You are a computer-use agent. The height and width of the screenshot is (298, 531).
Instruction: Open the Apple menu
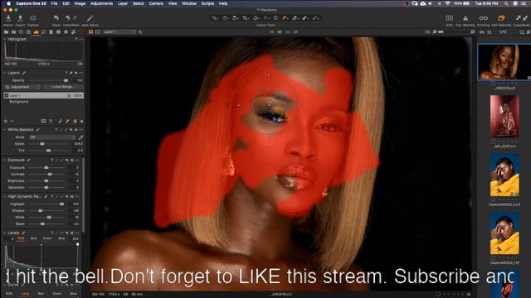[x=9, y=3]
